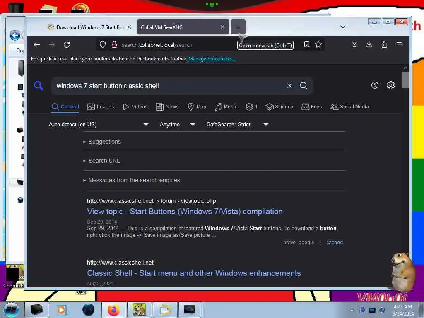Click the address bar URL search.collabnet.local
This screenshot has height=318, width=424.
(157, 45)
